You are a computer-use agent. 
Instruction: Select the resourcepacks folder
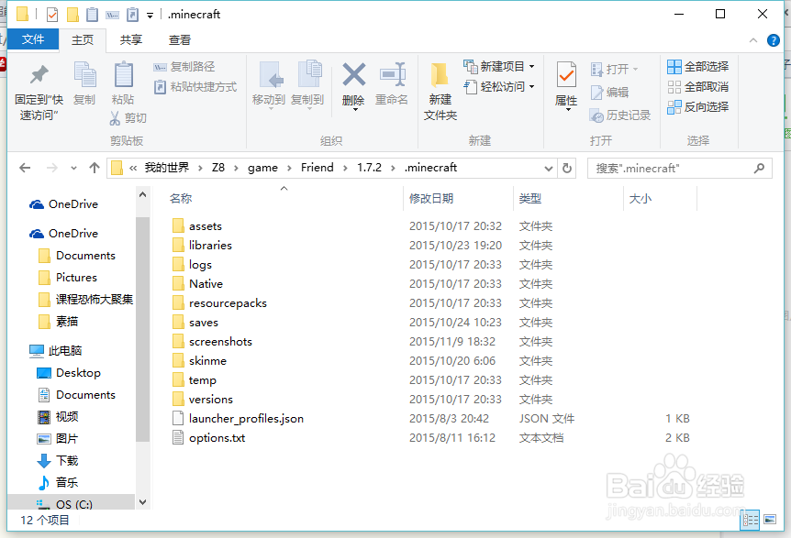(x=228, y=303)
